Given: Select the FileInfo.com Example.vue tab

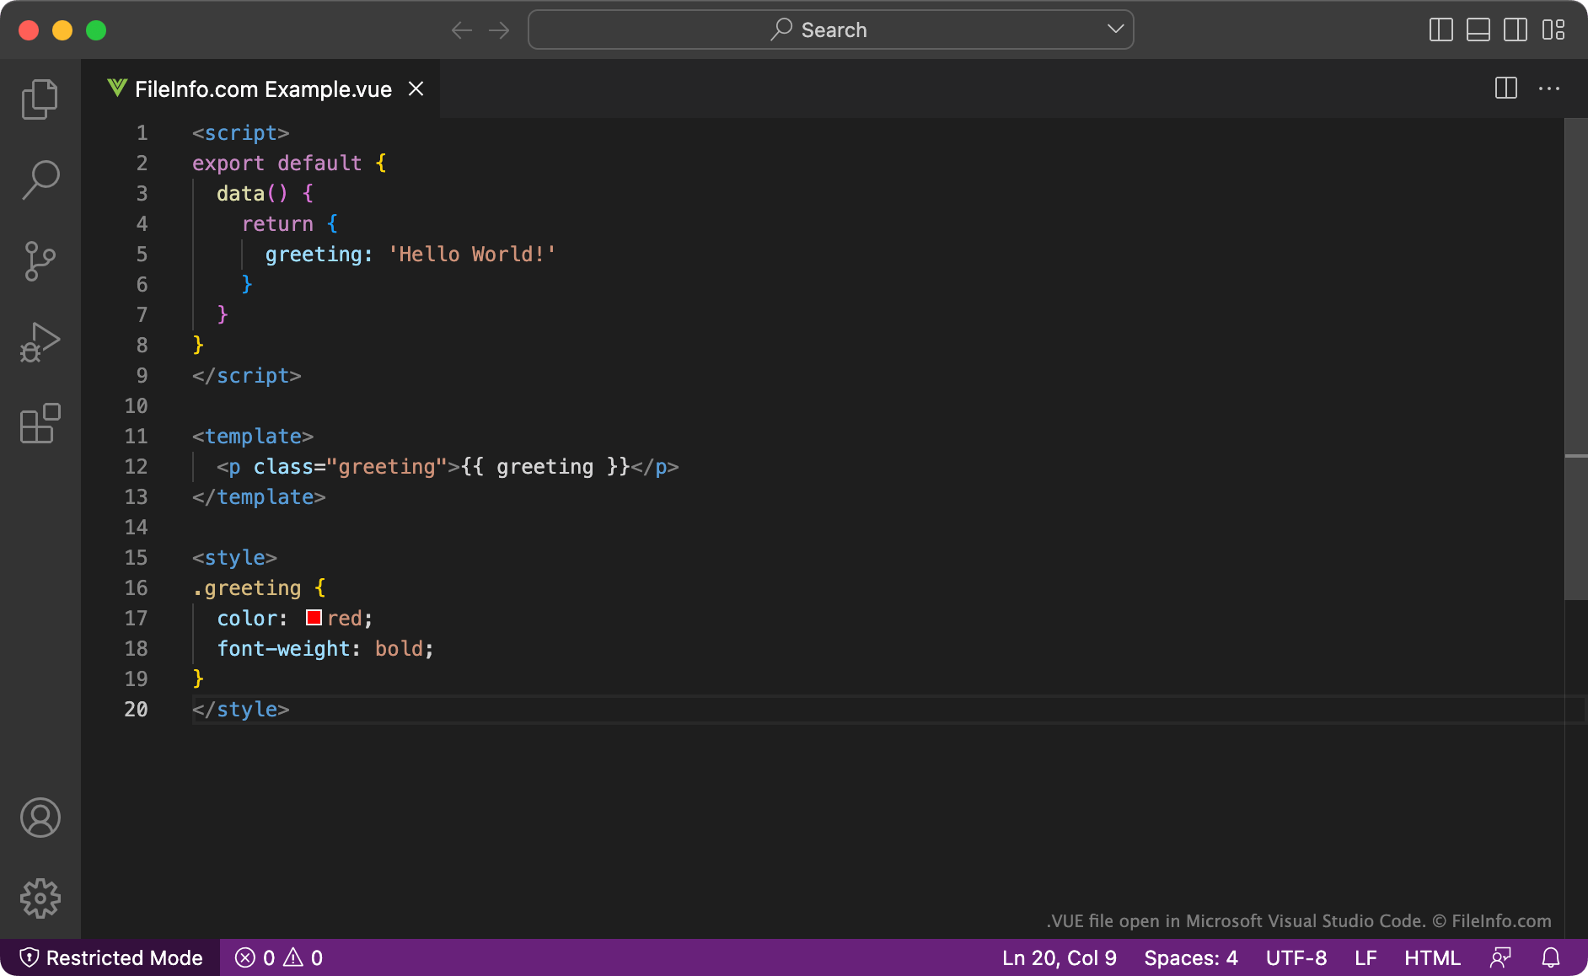Looking at the screenshot, I should click(x=261, y=88).
